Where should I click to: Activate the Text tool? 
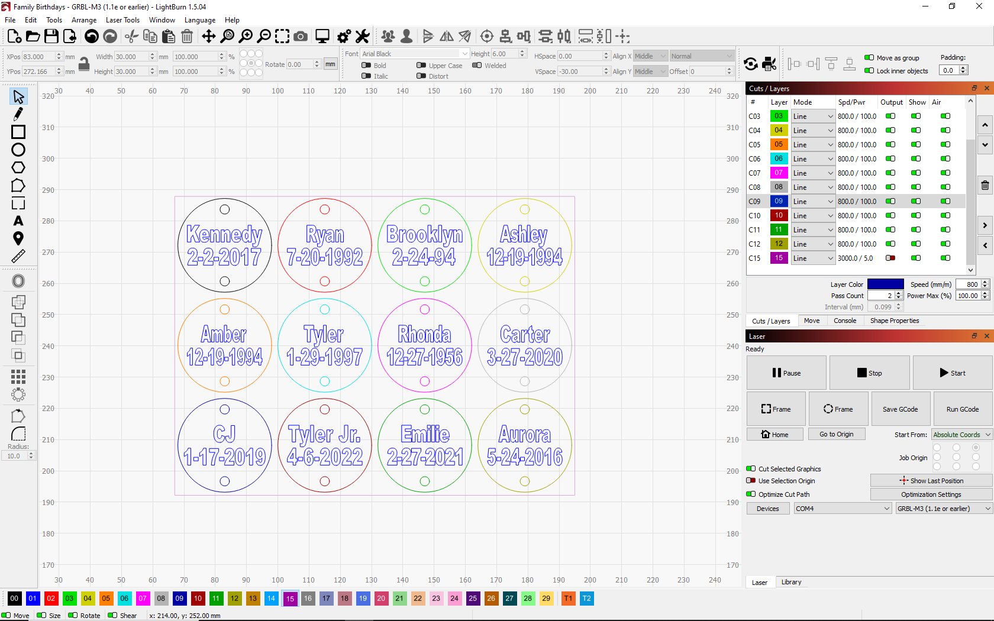tap(18, 221)
